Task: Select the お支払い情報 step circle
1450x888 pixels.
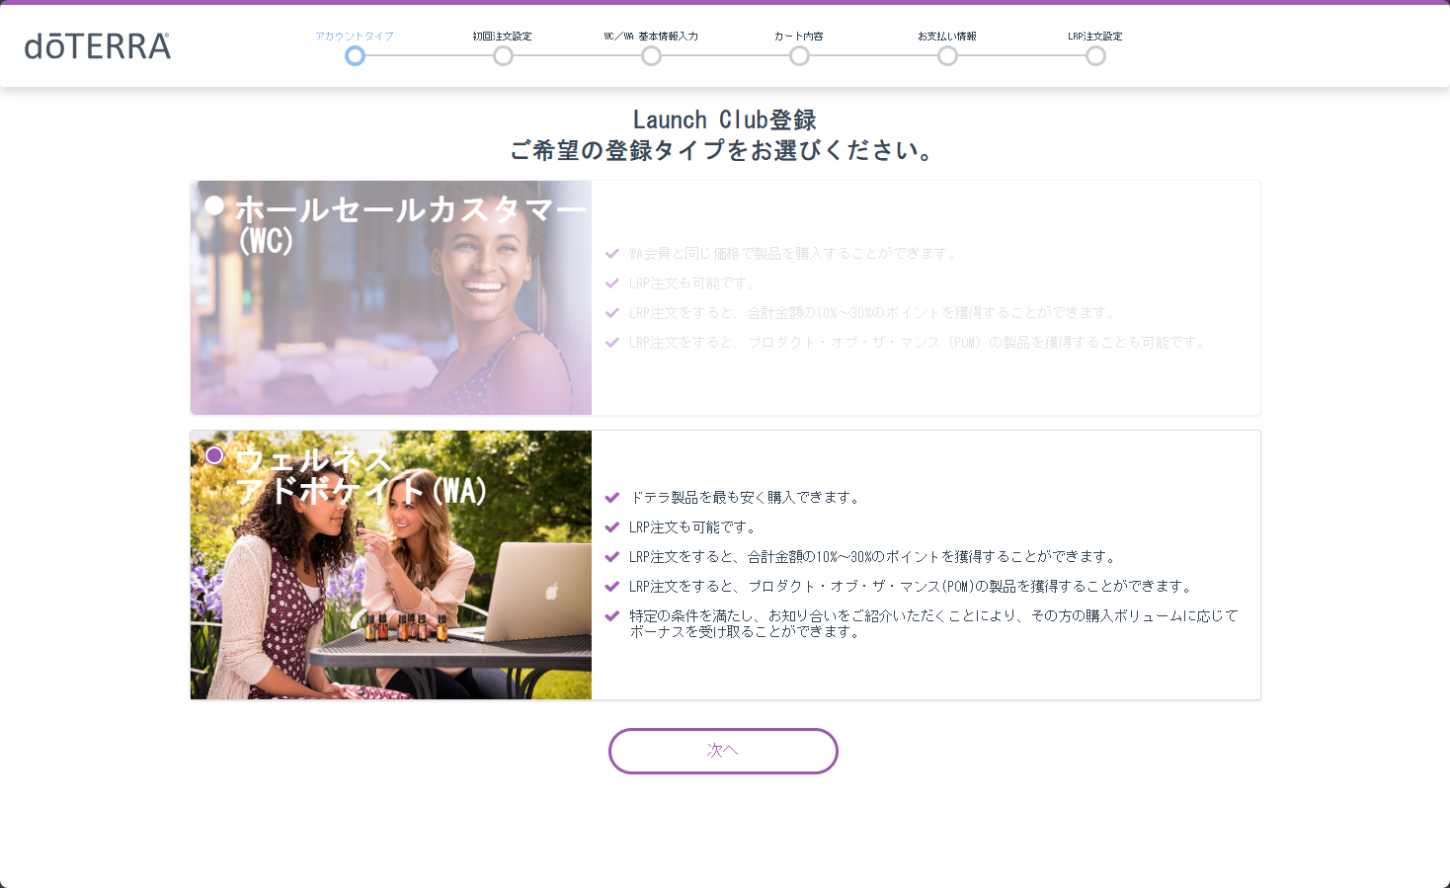Action: [x=947, y=56]
